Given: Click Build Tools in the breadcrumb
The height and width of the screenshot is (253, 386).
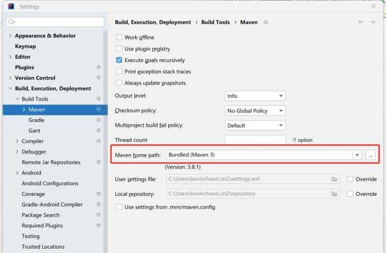Looking at the screenshot, I should tap(215, 22).
